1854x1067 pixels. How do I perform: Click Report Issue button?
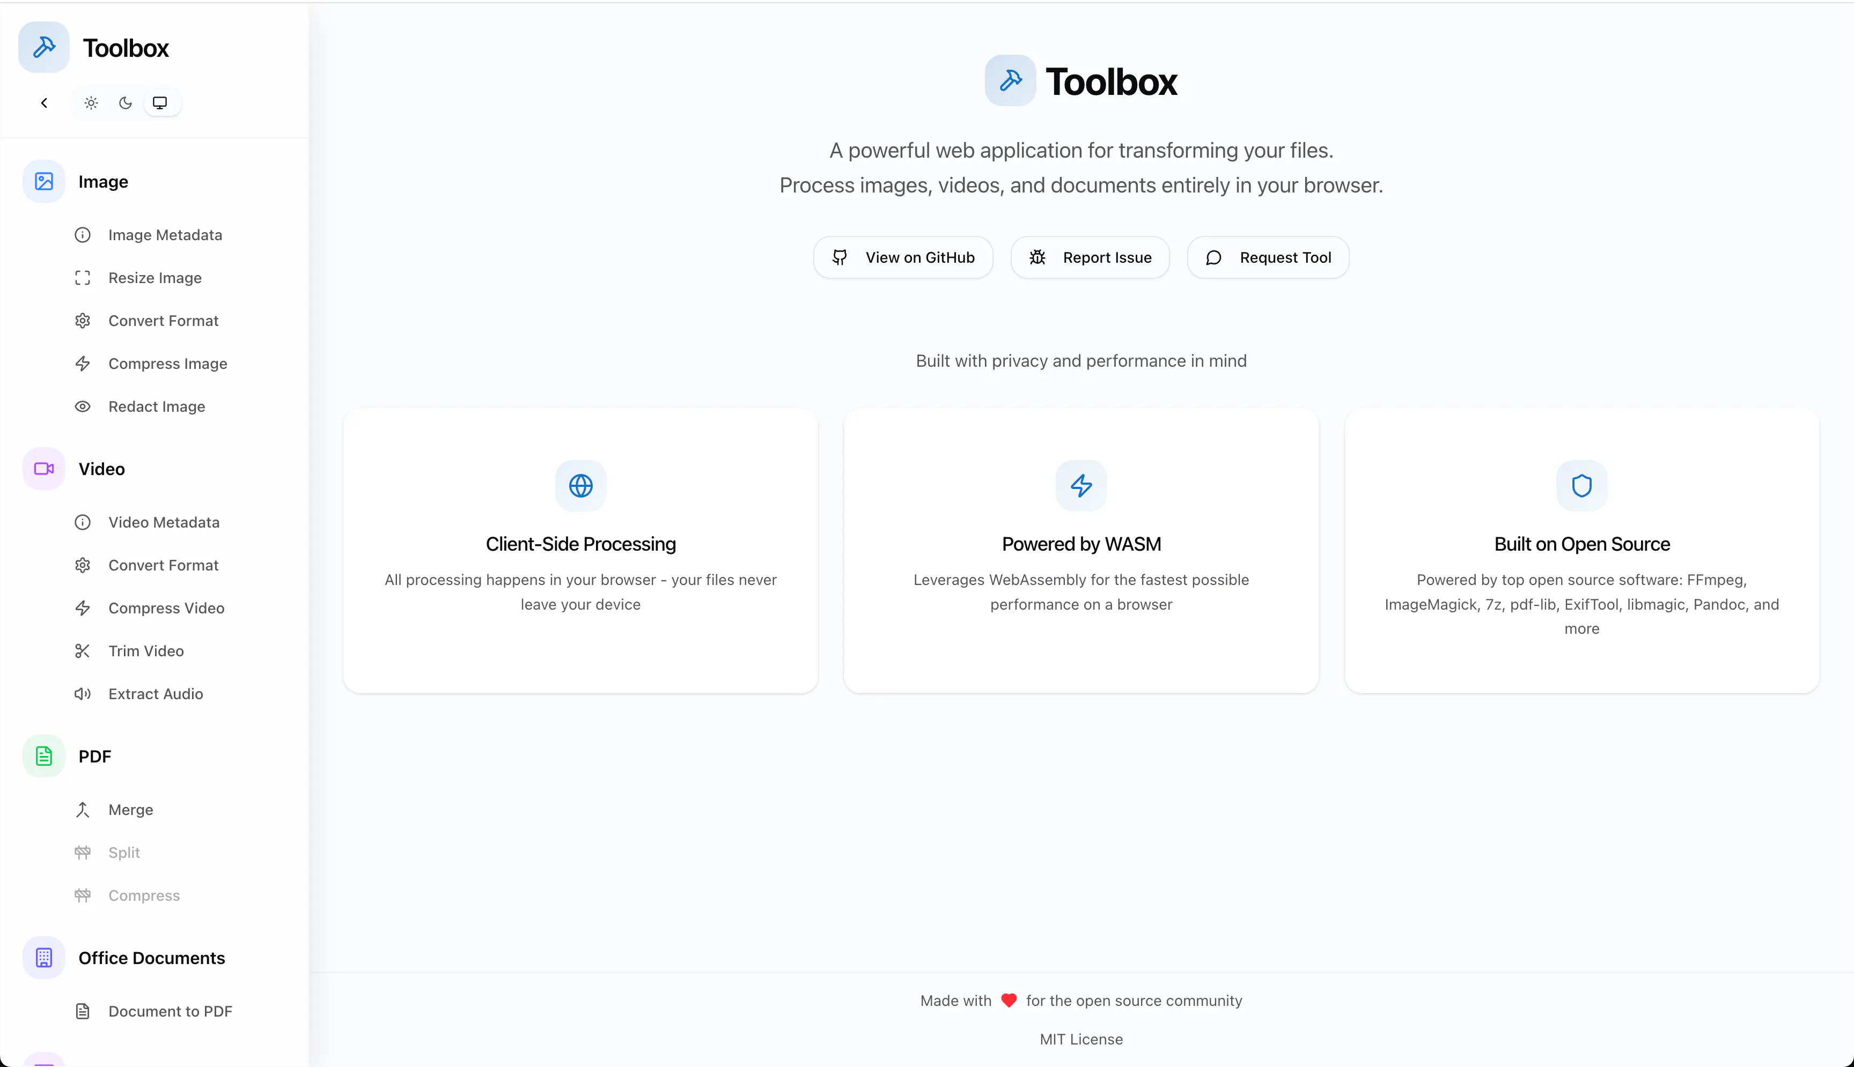point(1090,257)
